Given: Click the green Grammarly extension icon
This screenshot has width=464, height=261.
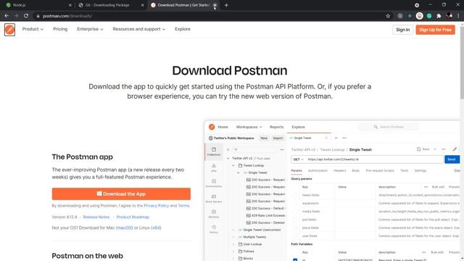Looking at the screenshot, I should tap(429, 16).
